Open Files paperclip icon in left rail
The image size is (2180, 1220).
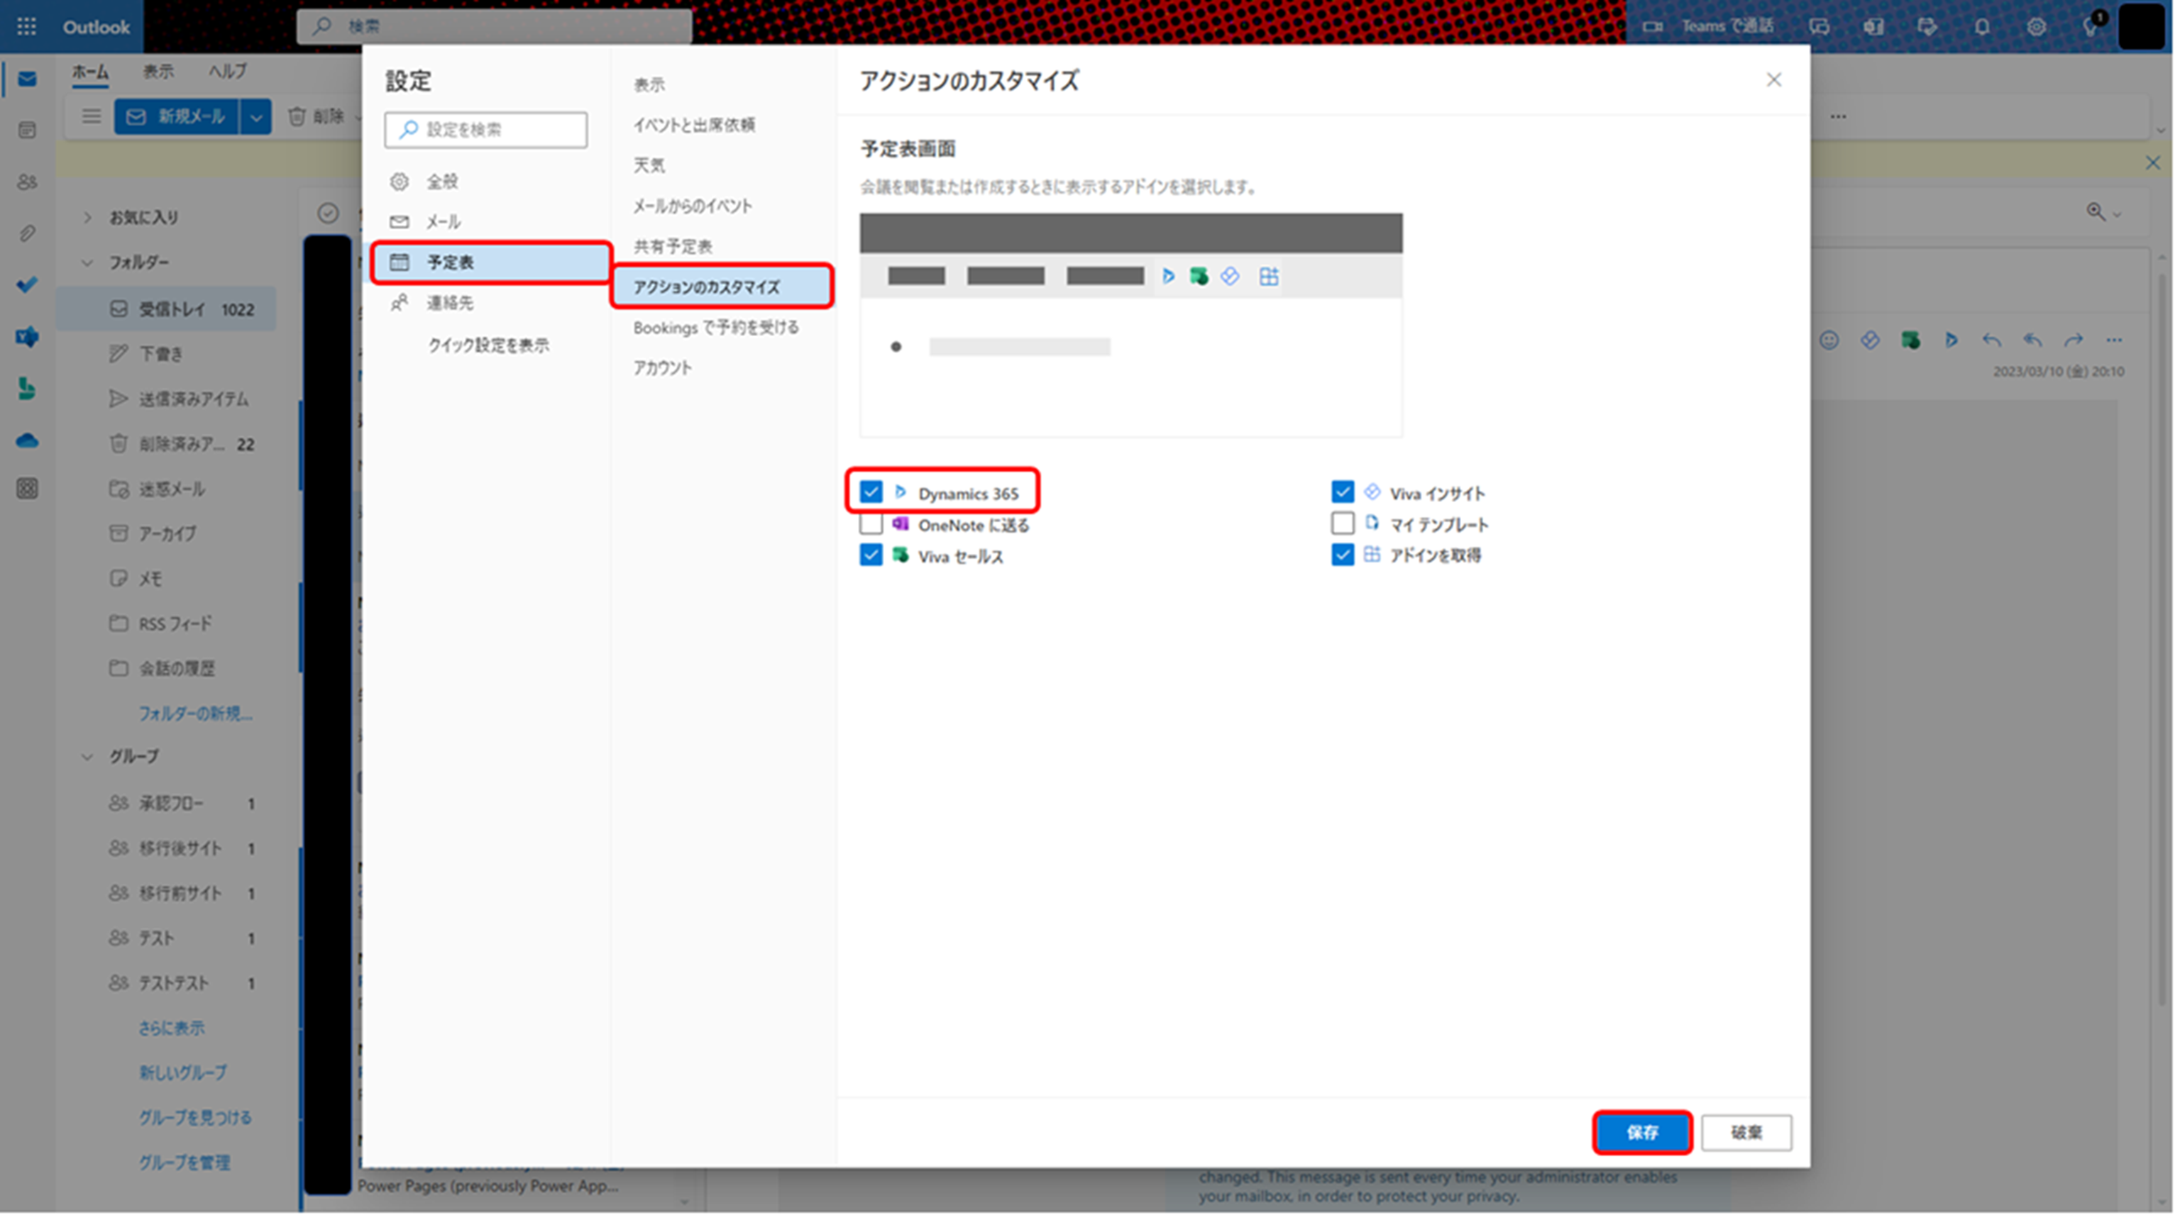(x=27, y=233)
